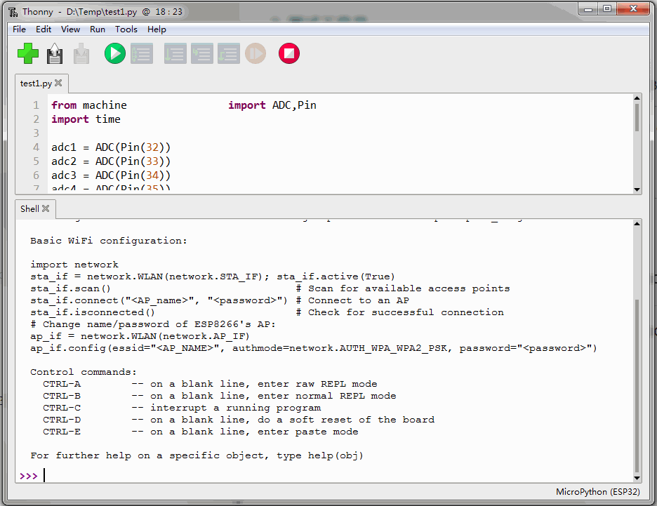Minimize the Thonny window

[588, 9]
